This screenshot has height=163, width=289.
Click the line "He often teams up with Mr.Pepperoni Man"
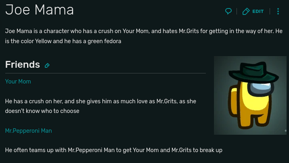pos(113,150)
